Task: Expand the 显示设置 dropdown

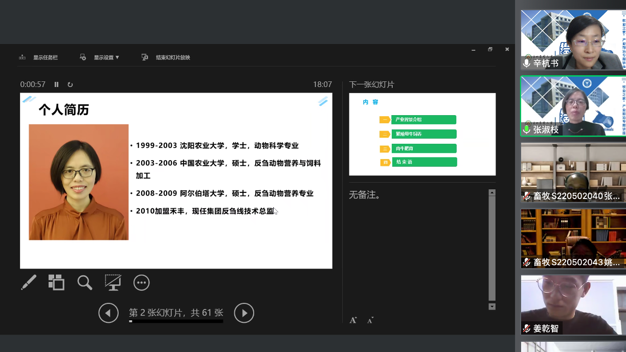Action: [x=100, y=57]
